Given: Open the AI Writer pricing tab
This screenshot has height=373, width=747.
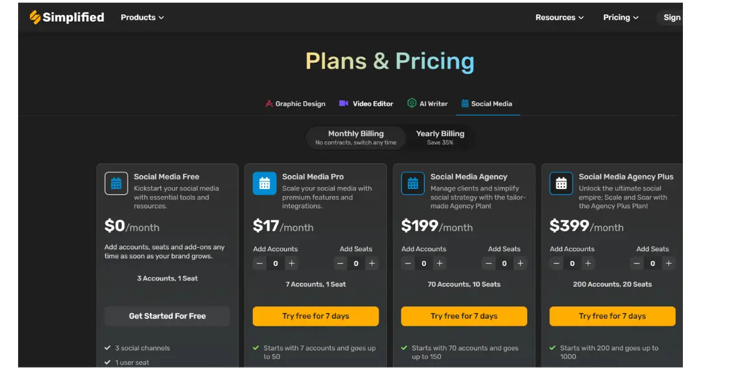Looking at the screenshot, I should [x=428, y=104].
